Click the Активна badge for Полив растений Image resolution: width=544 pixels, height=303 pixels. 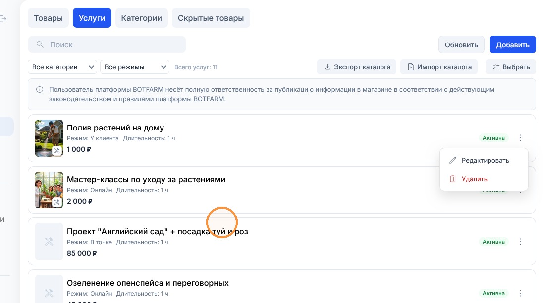point(493,138)
